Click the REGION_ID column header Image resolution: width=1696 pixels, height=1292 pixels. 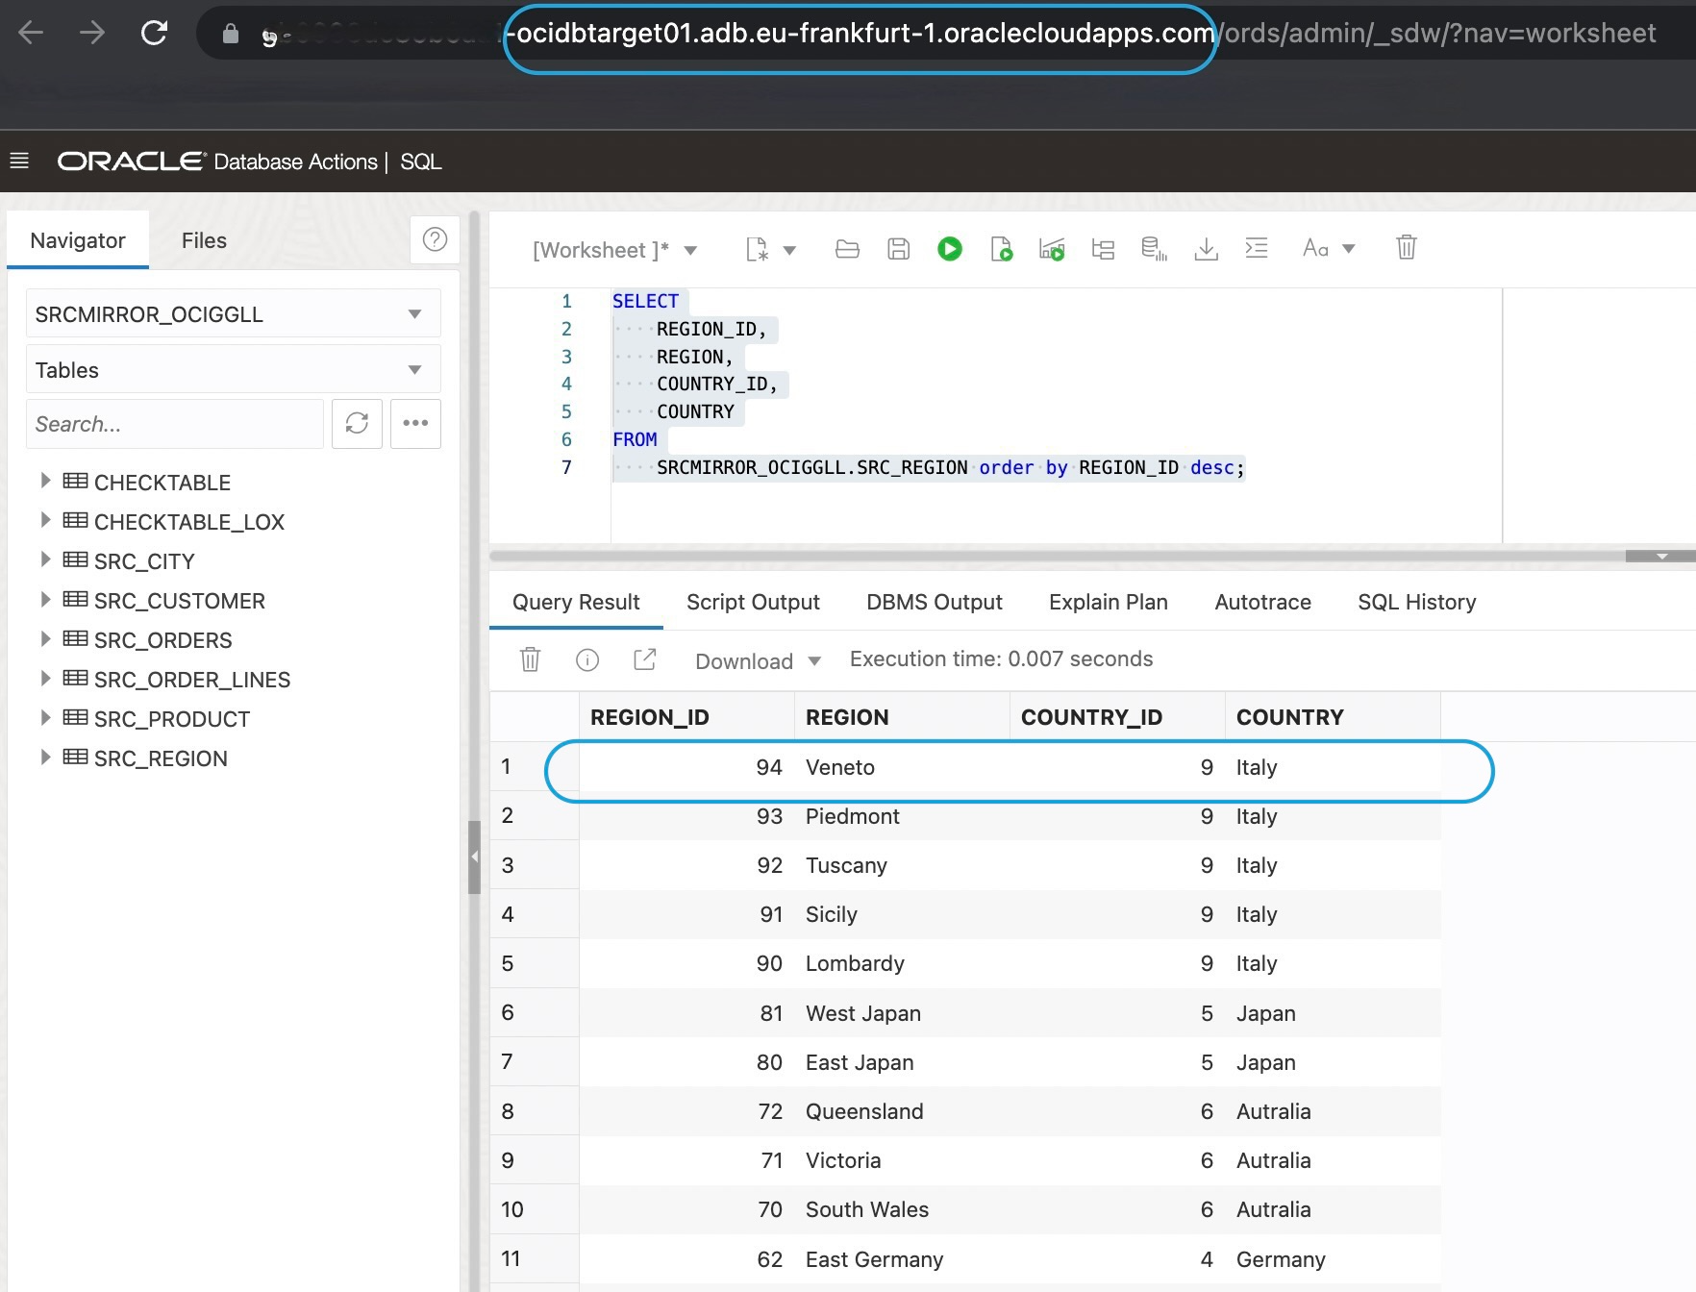[x=686, y=717]
